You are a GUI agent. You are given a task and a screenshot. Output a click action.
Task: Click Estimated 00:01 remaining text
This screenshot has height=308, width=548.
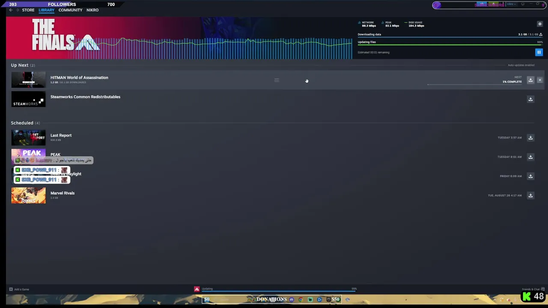tap(374, 52)
